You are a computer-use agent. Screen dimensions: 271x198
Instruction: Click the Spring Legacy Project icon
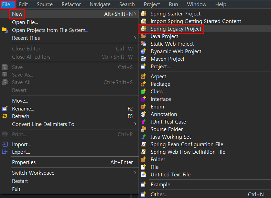(x=143, y=28)
